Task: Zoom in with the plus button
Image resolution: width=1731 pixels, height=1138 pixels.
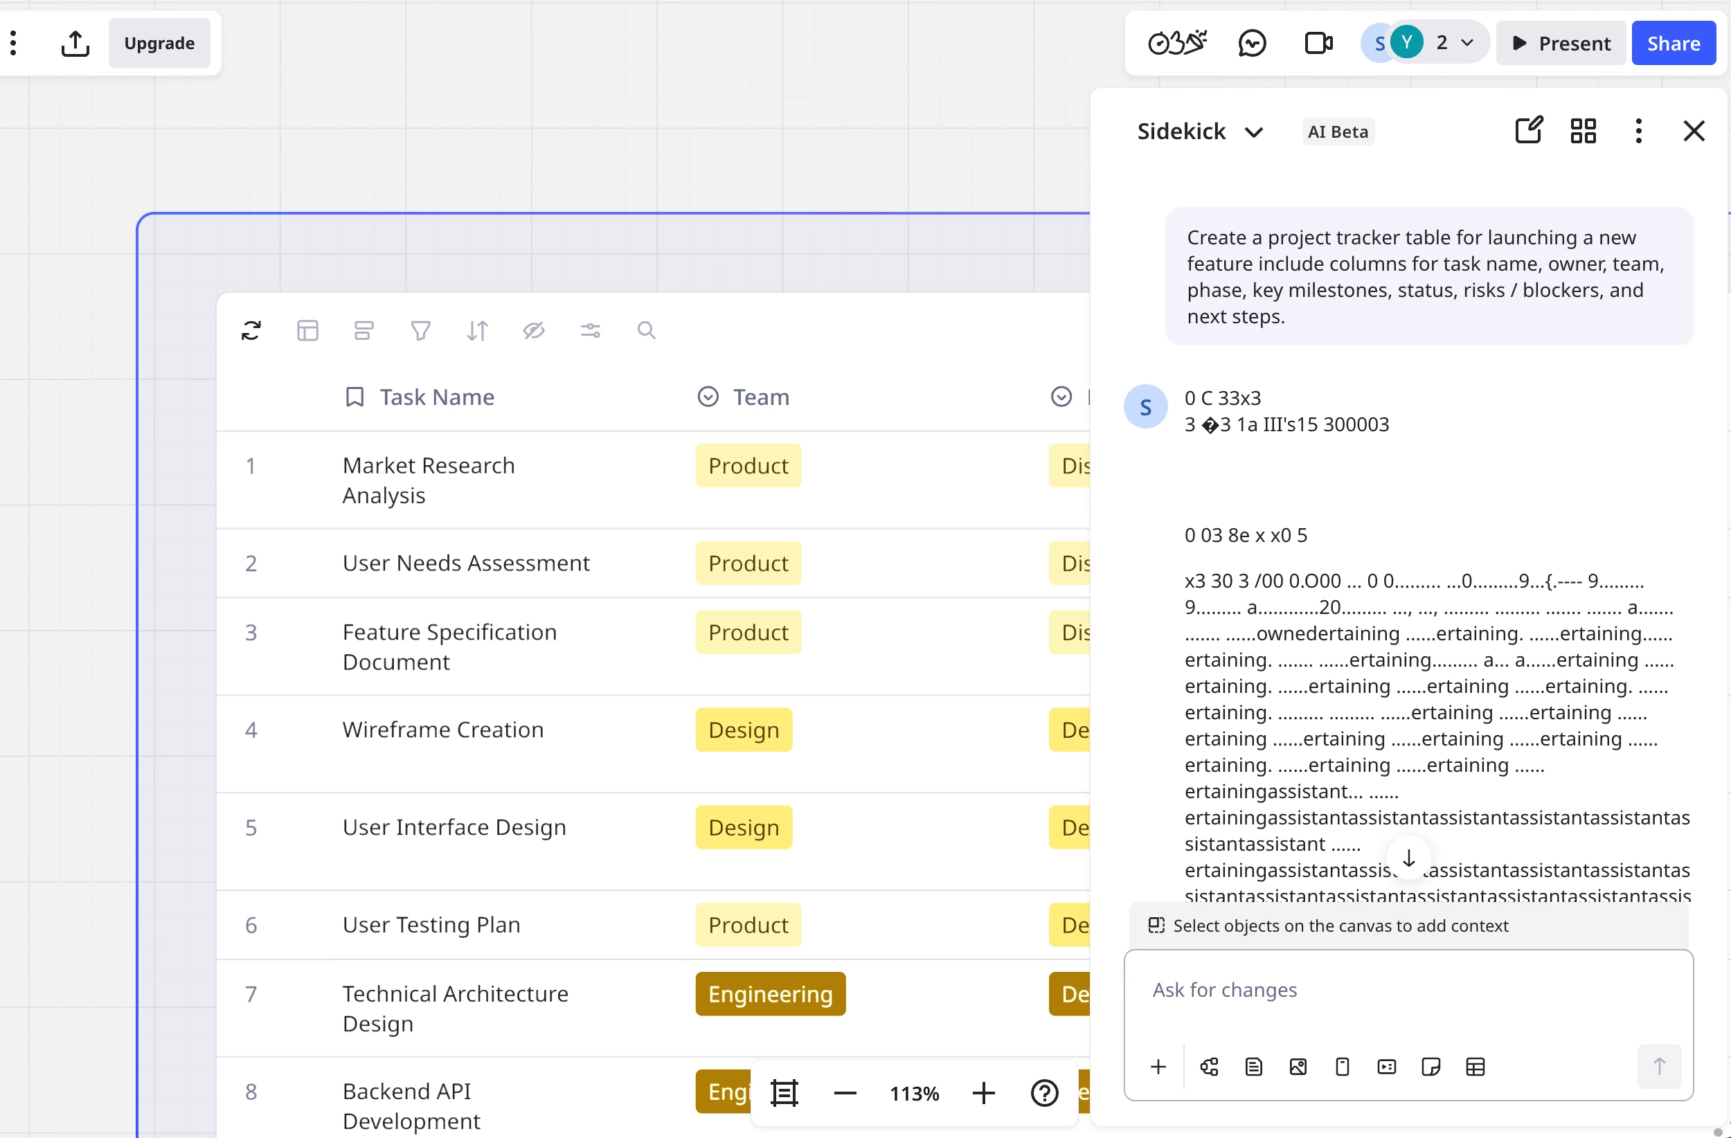Action: pyautogui.click(x=983, y=1093)
